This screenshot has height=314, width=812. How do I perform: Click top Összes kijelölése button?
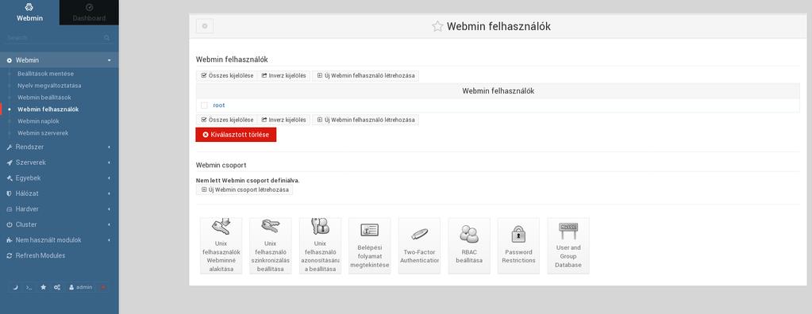227,75
